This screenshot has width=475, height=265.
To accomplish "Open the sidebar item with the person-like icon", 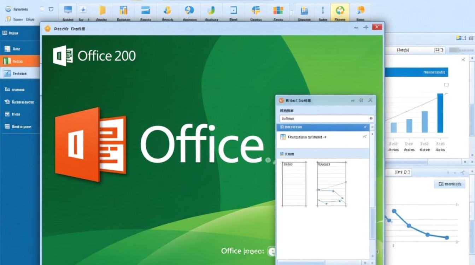I will pyautogui.click(x=20, y=102).
